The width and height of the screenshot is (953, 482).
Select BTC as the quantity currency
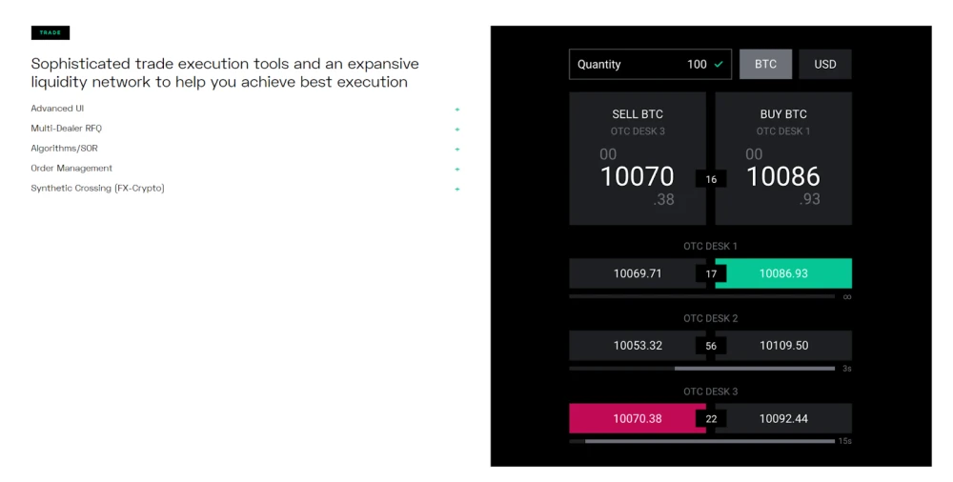(x=765, y=64)
